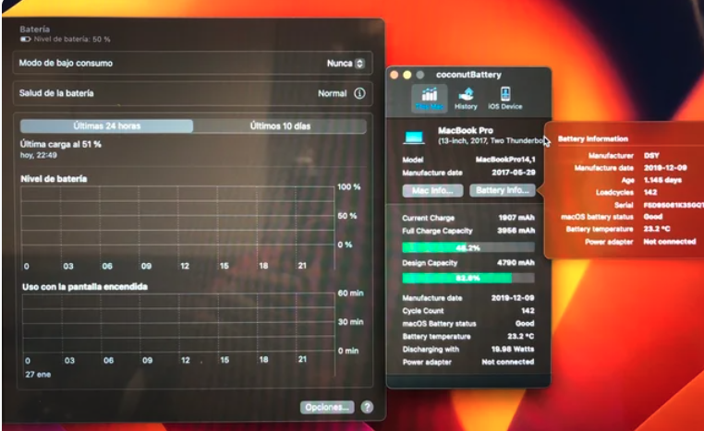Click the help question mark button
Screen dimensions: 704x431
(367, 407)
